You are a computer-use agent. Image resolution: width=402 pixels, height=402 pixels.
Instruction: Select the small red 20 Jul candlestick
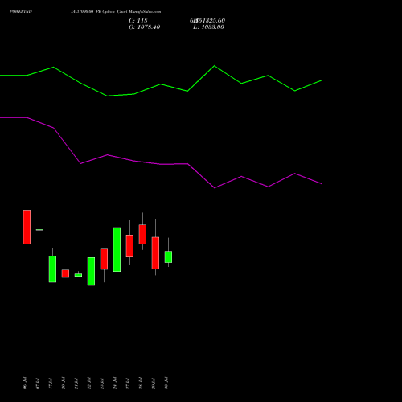coord(65,273)
